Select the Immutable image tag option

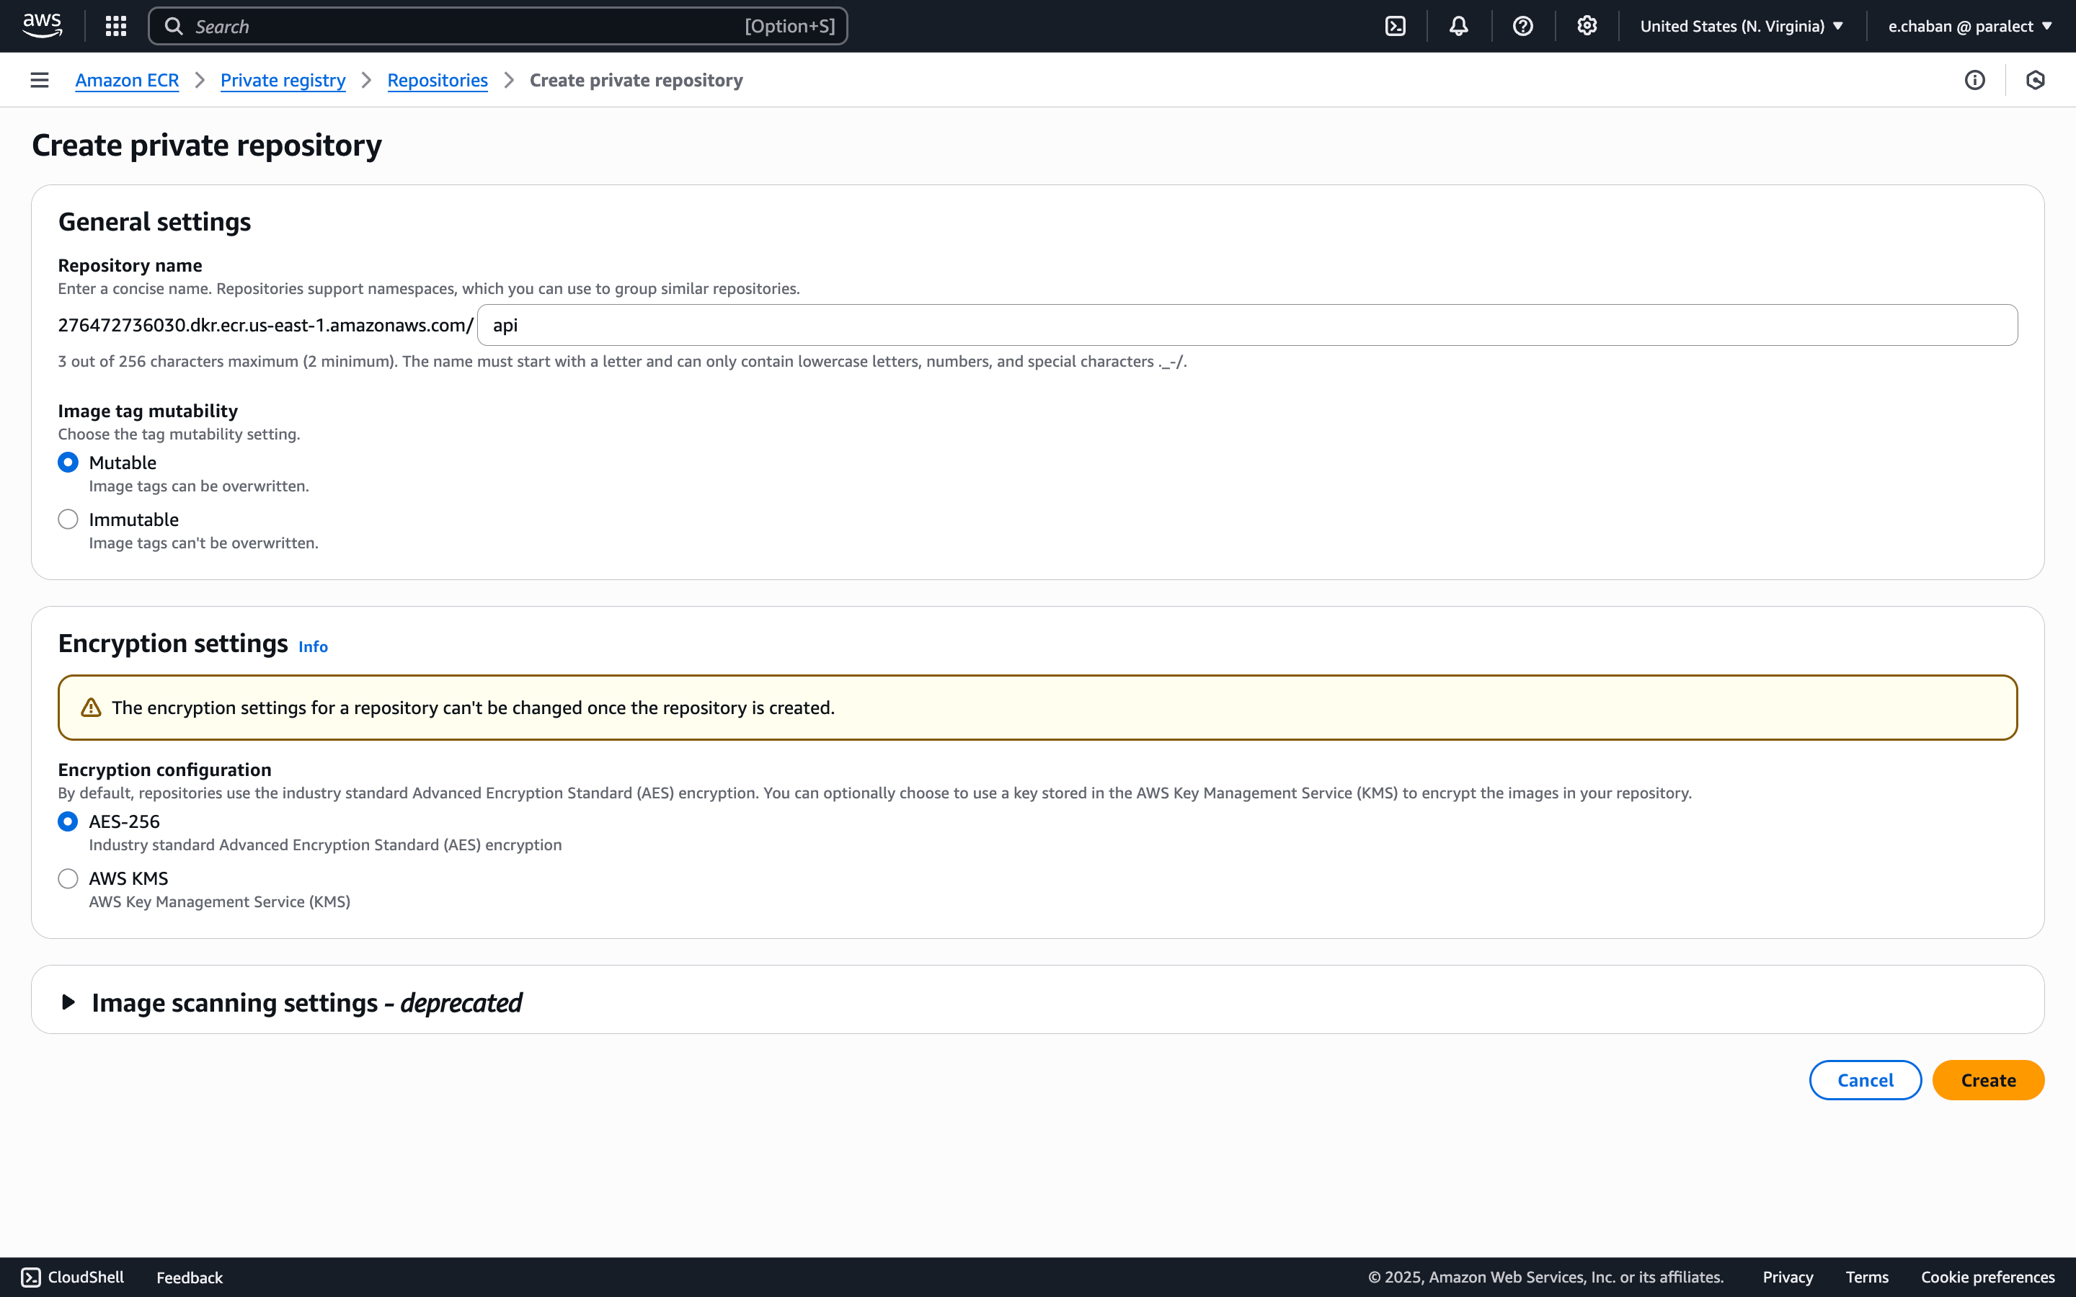point(68,518)
